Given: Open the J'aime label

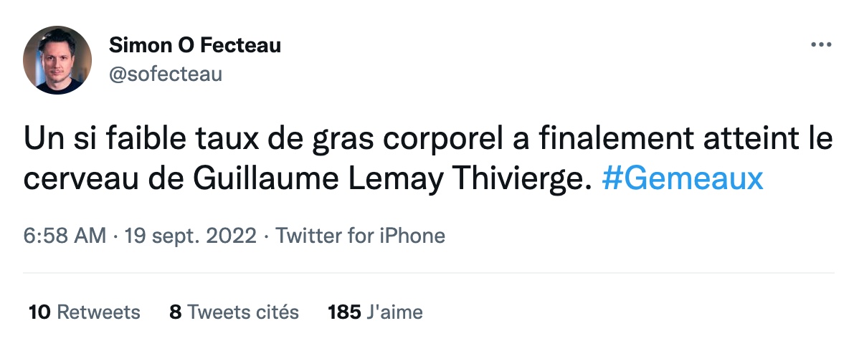Looking at the screenshot, I should click(394, 312).
